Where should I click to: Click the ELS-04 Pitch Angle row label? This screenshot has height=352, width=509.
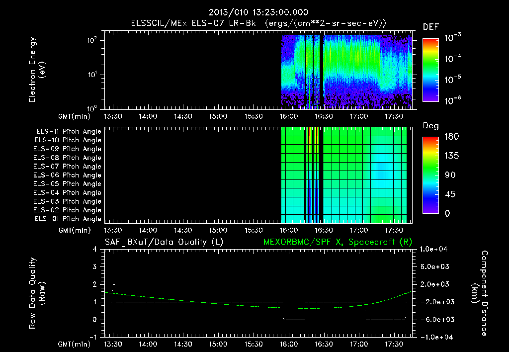click(x=67, y=192)
